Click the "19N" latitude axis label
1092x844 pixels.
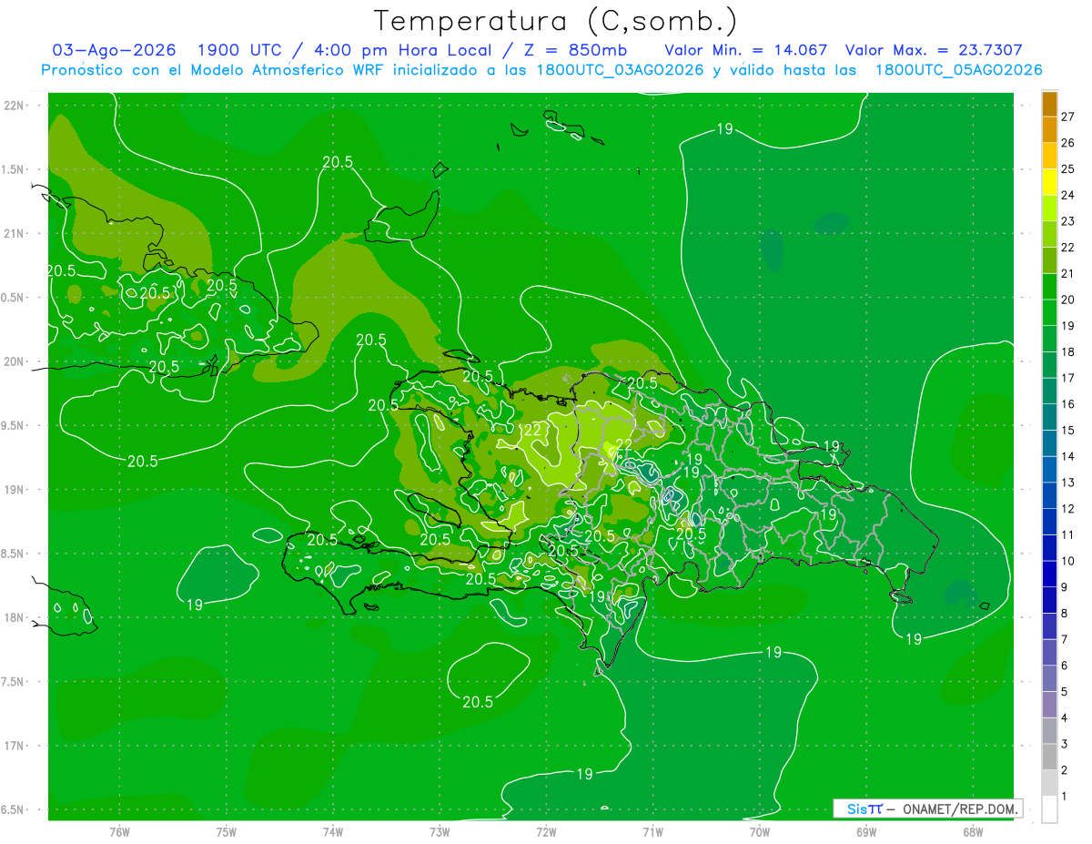pyautogui.click(x=15, y=489)
